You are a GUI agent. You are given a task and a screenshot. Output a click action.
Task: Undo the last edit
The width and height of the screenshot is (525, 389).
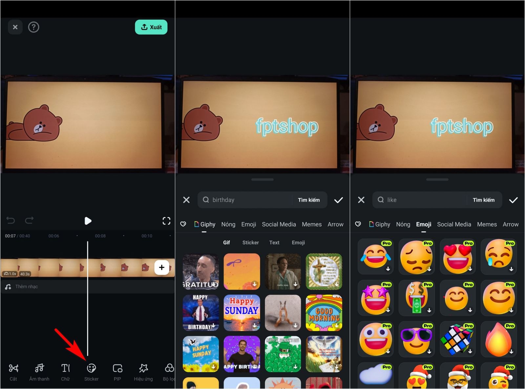(10, 220)
